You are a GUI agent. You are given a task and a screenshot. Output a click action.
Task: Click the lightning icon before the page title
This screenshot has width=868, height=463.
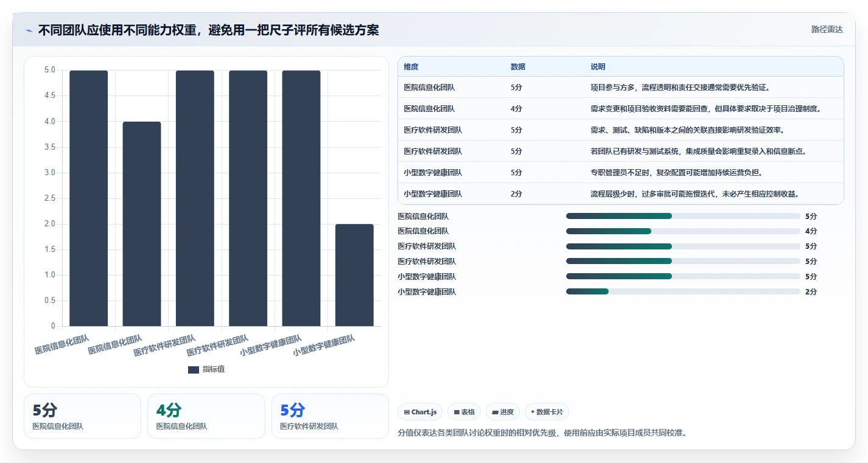point(29,30)
